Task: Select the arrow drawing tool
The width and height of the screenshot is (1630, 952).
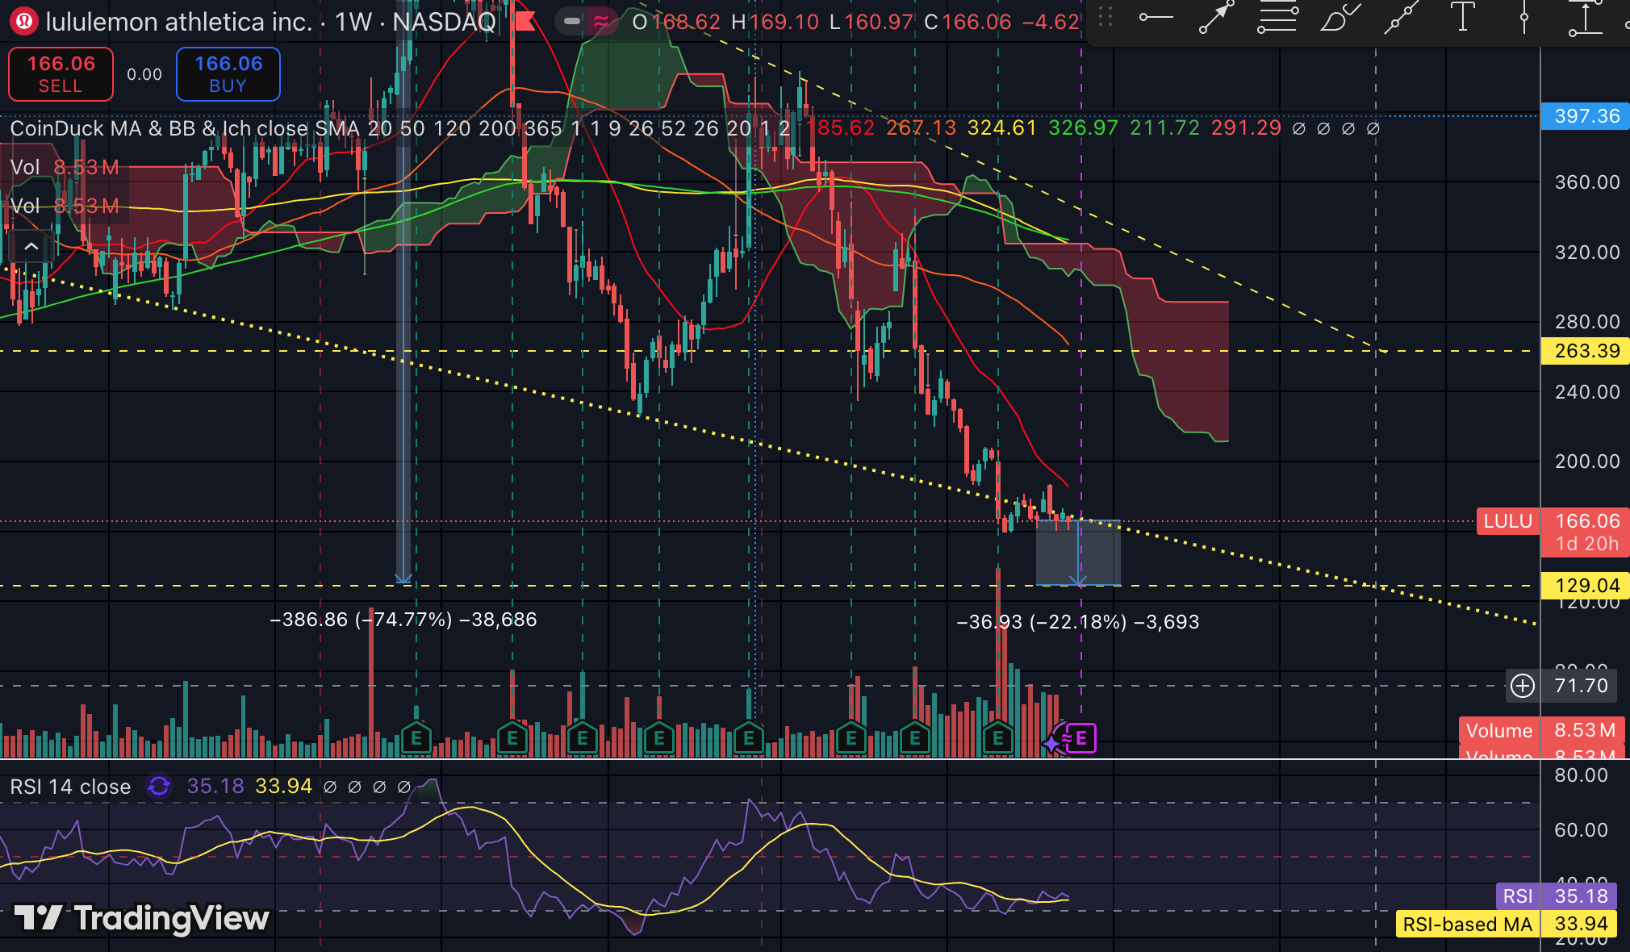Action: pyautogui.click(x=1217, y=18)
